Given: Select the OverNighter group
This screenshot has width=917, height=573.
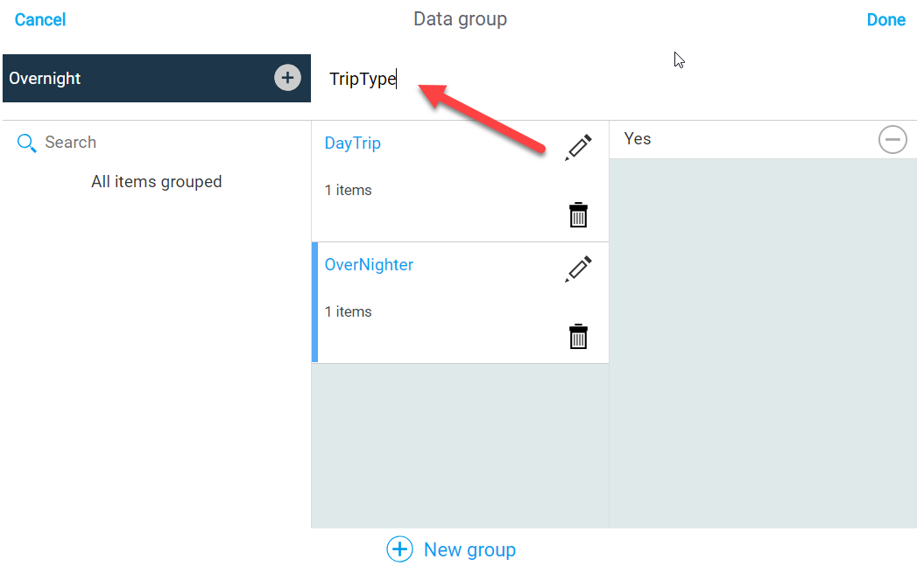Looking at the screenshot, I should point(369,265).
